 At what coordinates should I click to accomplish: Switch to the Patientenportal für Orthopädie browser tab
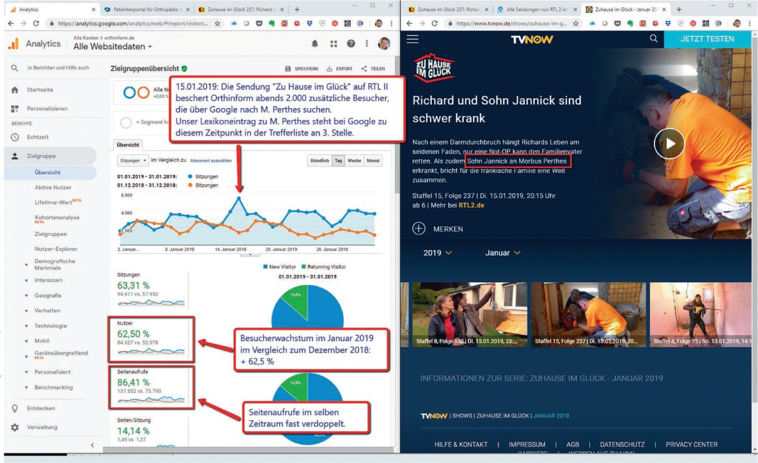148,10
